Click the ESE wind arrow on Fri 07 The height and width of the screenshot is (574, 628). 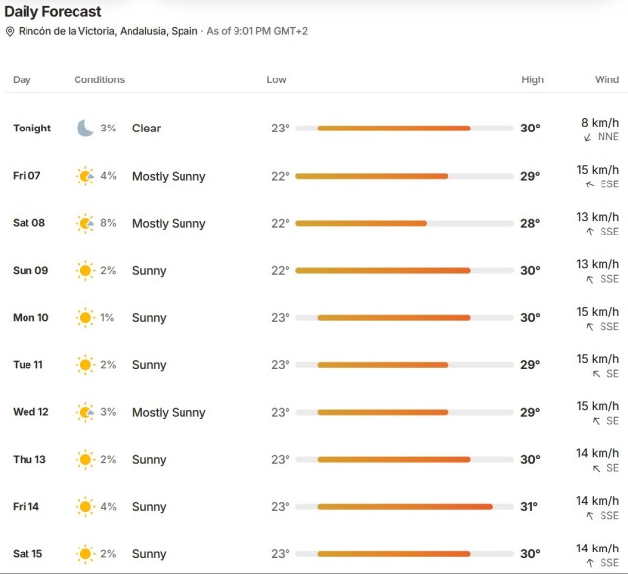[590, 184]
